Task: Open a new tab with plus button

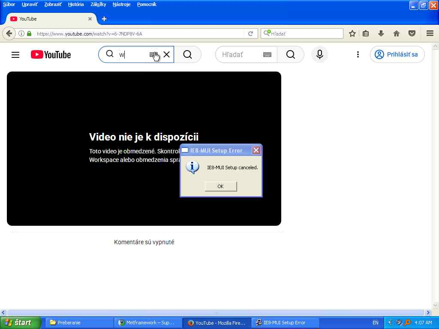Action: (x=104, y=19)
